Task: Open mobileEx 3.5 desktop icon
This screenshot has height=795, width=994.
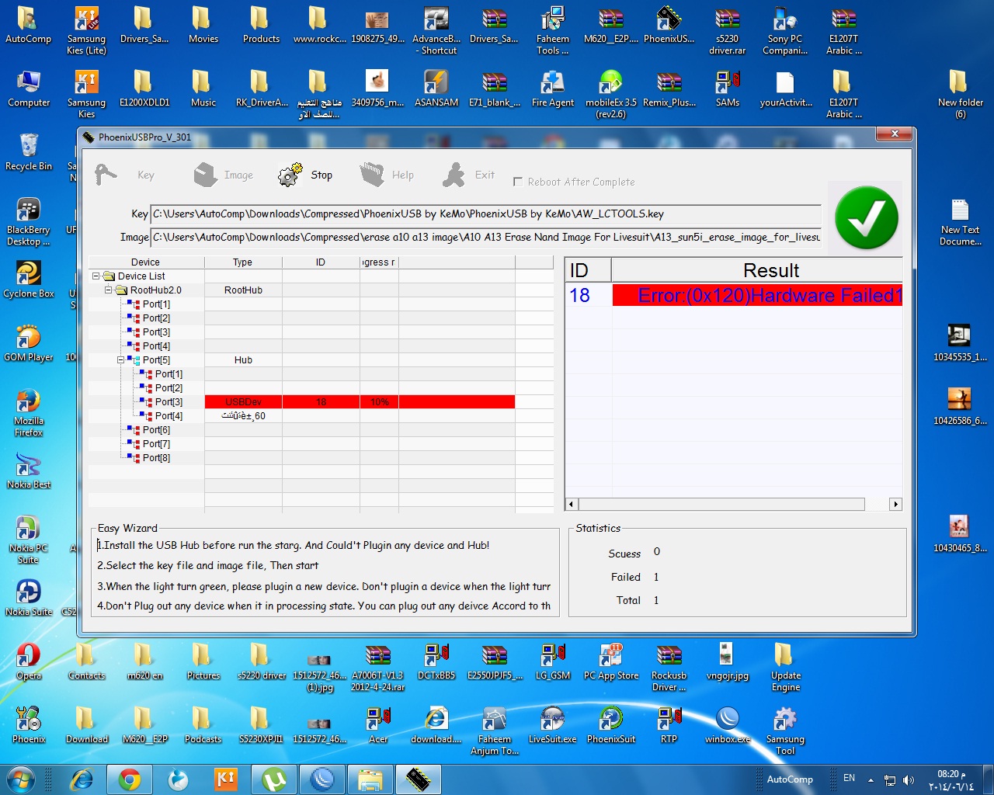Action: click(610, 94)
